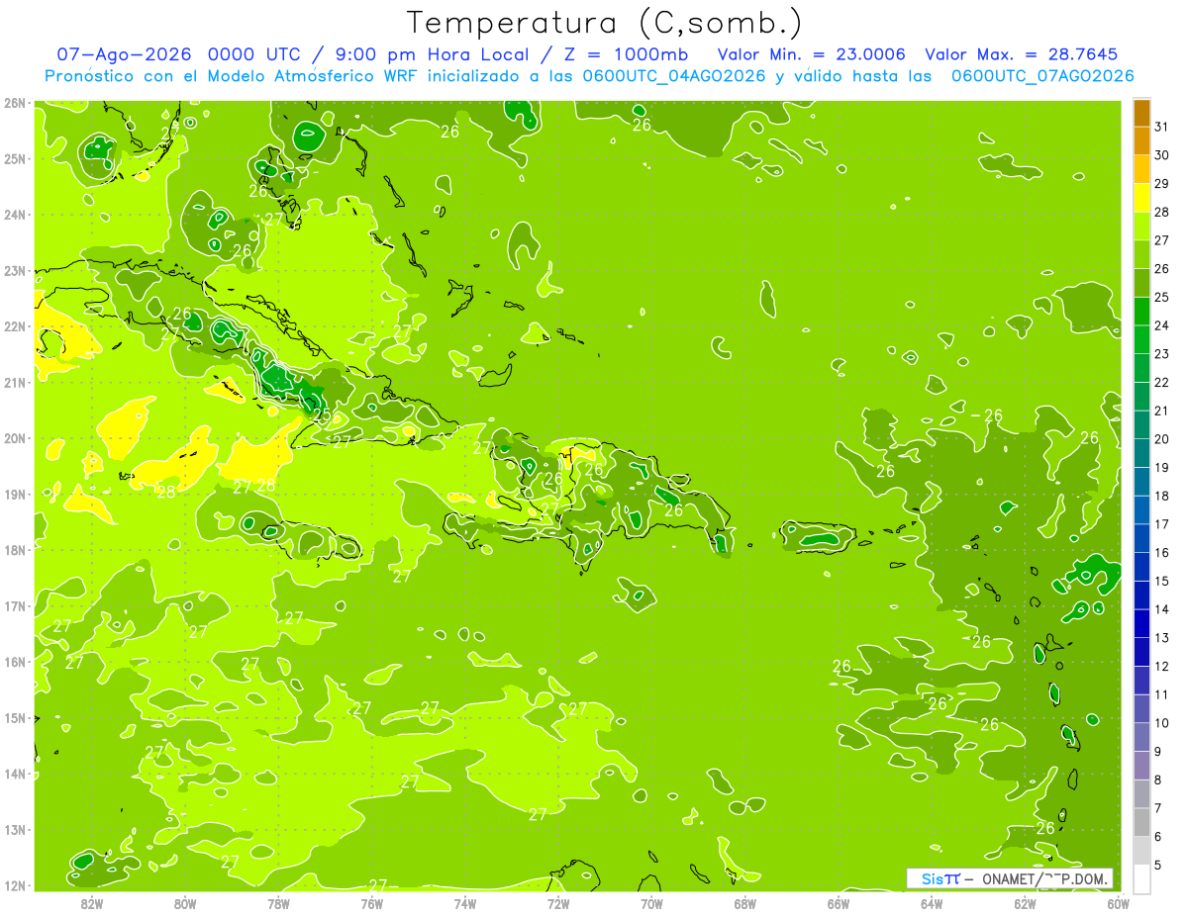Click the latitude axis label '24N'
This screenshot has width=1188, height=917.
pos(15,215)
